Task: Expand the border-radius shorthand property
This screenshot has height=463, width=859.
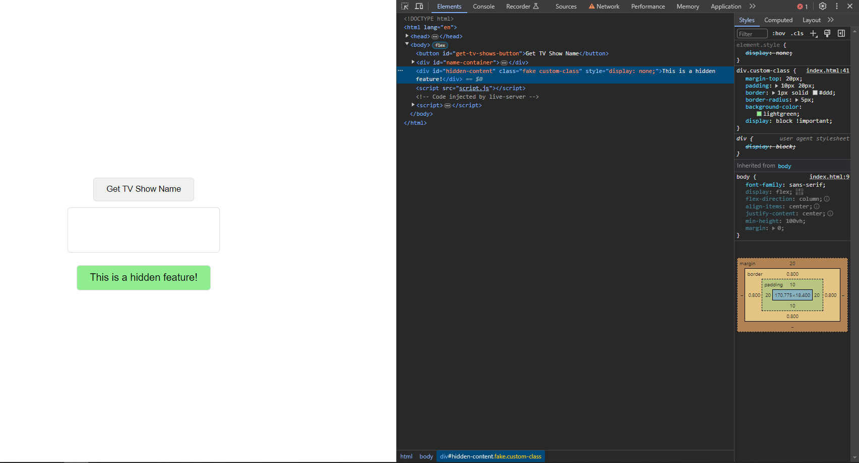Action: 797,100
